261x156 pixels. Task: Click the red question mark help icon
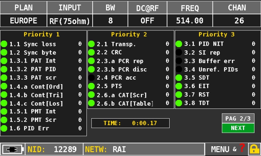(242, 148)
